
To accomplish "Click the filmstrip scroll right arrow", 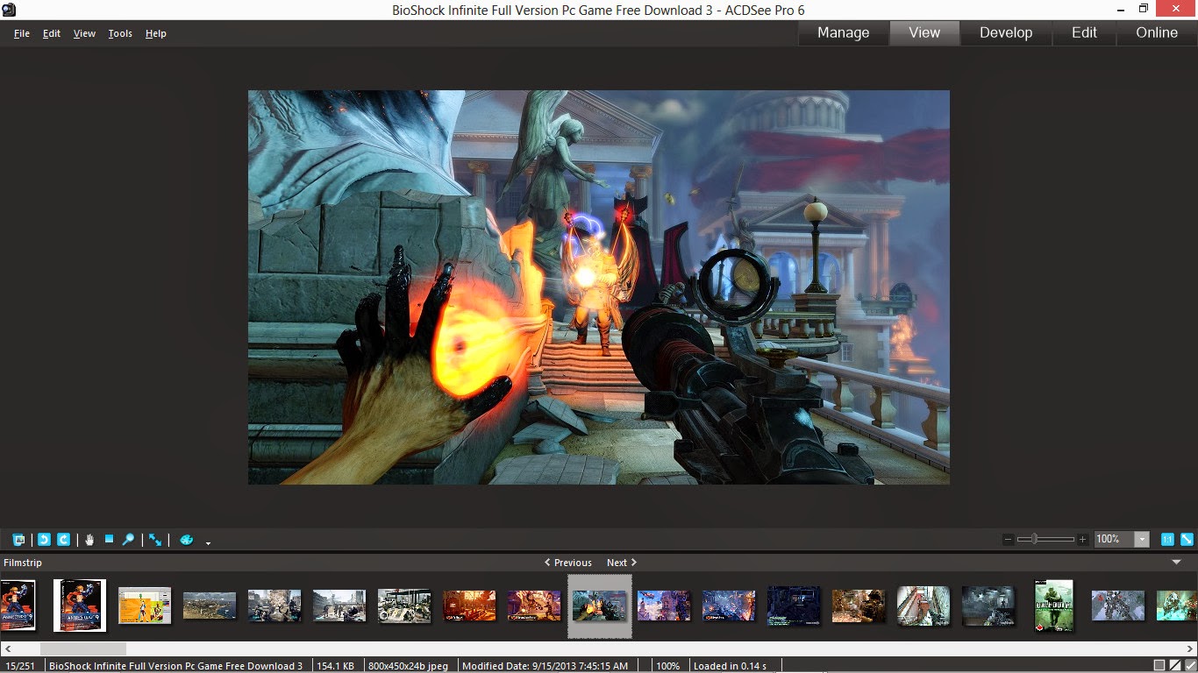I will (1191, 649).
